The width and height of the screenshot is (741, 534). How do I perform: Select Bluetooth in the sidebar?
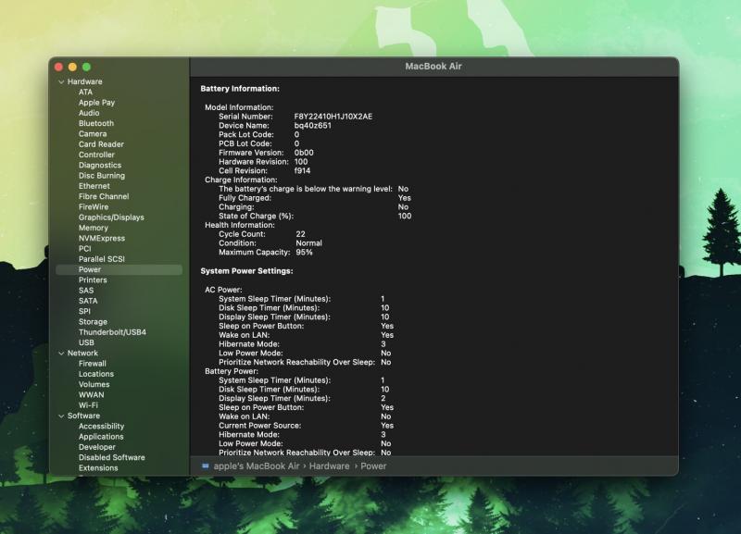96,123
